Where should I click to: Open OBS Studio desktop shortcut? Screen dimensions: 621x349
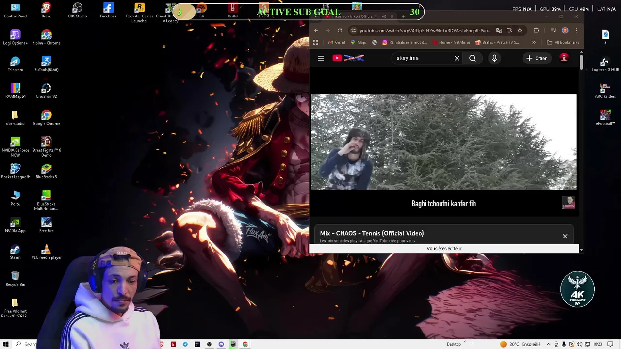[77, 11]
